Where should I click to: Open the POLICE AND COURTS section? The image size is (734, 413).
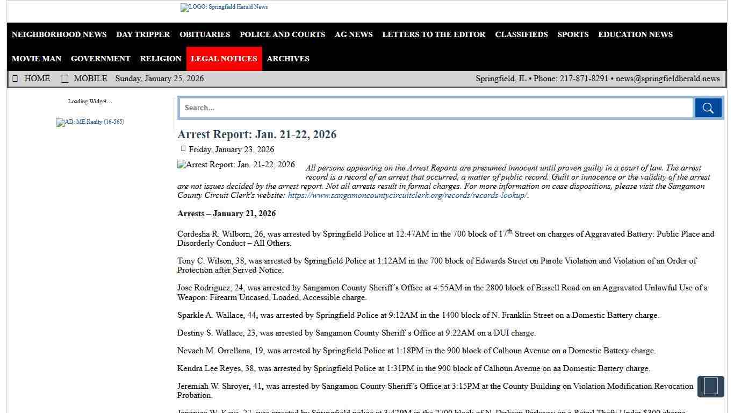coord(282,34)
